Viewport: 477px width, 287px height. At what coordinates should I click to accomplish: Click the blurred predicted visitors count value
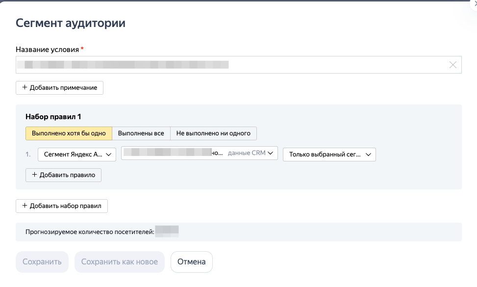167,232
